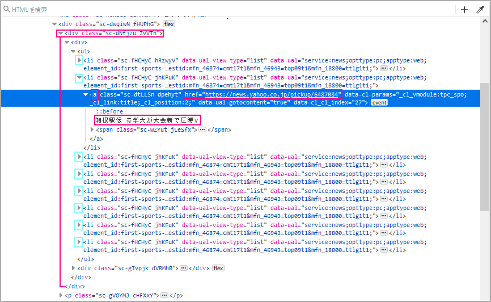Toggle the flex overlay badge on div sc-gIvpjk
Viewport: 491px width, 302px height.
point(218,268)
